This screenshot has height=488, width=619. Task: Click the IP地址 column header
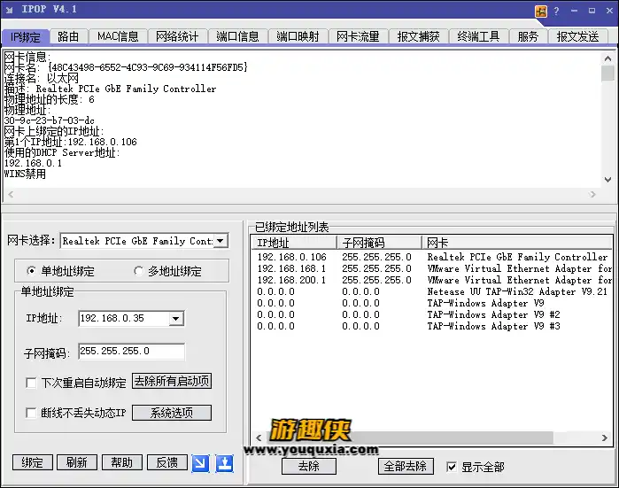294,243
